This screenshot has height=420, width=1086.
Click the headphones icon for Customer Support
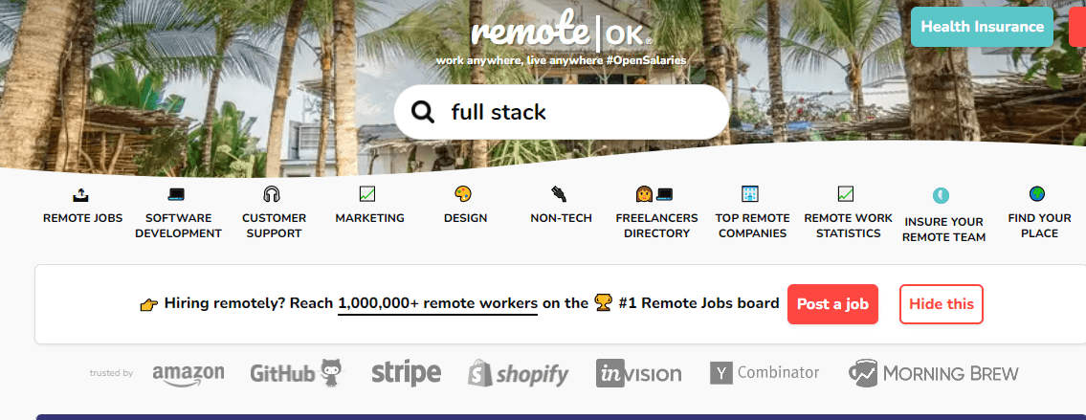pyautogui.click(x=272, y=194)
